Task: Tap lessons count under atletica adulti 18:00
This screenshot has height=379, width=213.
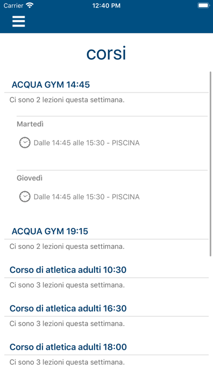Action: click(67, 362)
